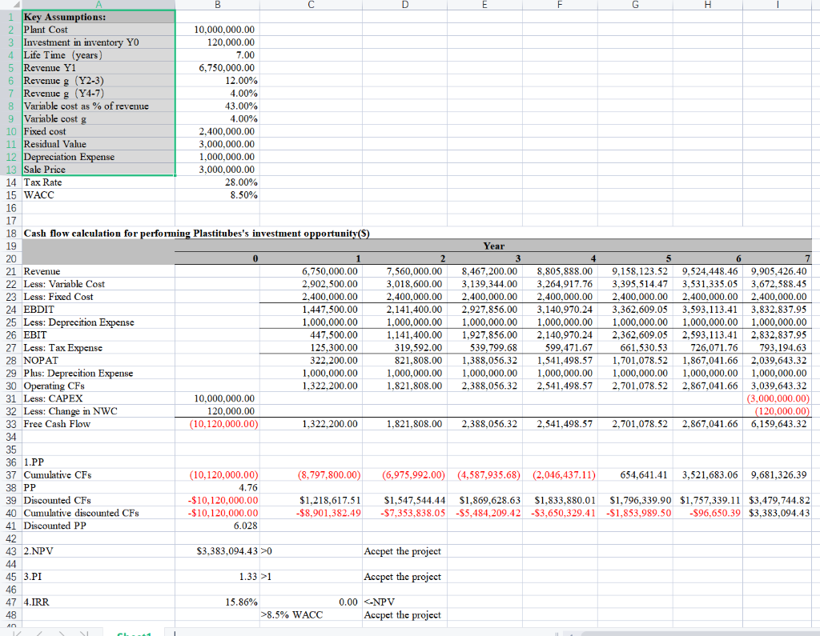Image resolution: width=820 pixels, height=636 pixels.
Task: Select cumulative CF 654,641.41
Action: [x=635, y=475]
